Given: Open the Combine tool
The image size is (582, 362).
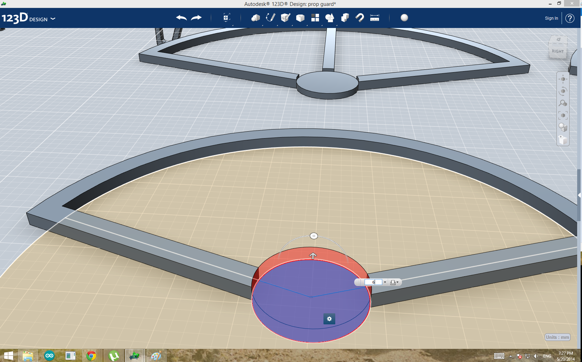Looking at the screenshot, I should [345, 18].
